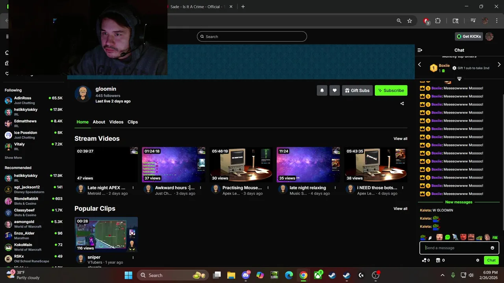Image resolution: width=504 pixels, height=283 pixels.
Task: Open options menu for Late night APEX video
Action: click(x=133, y=188)
